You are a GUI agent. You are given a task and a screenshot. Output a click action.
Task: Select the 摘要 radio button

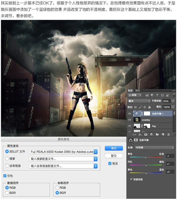click(x=7, y=159)
